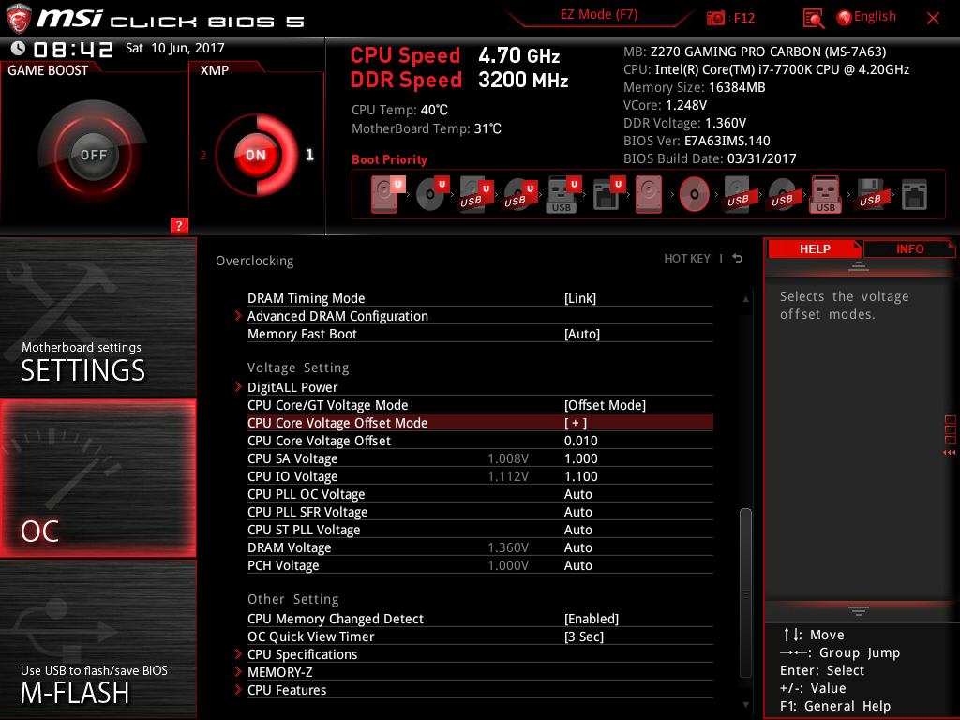Toggle the GAME BOOST knob currently OFF
960x720 pixels.
tap(93, 155)
